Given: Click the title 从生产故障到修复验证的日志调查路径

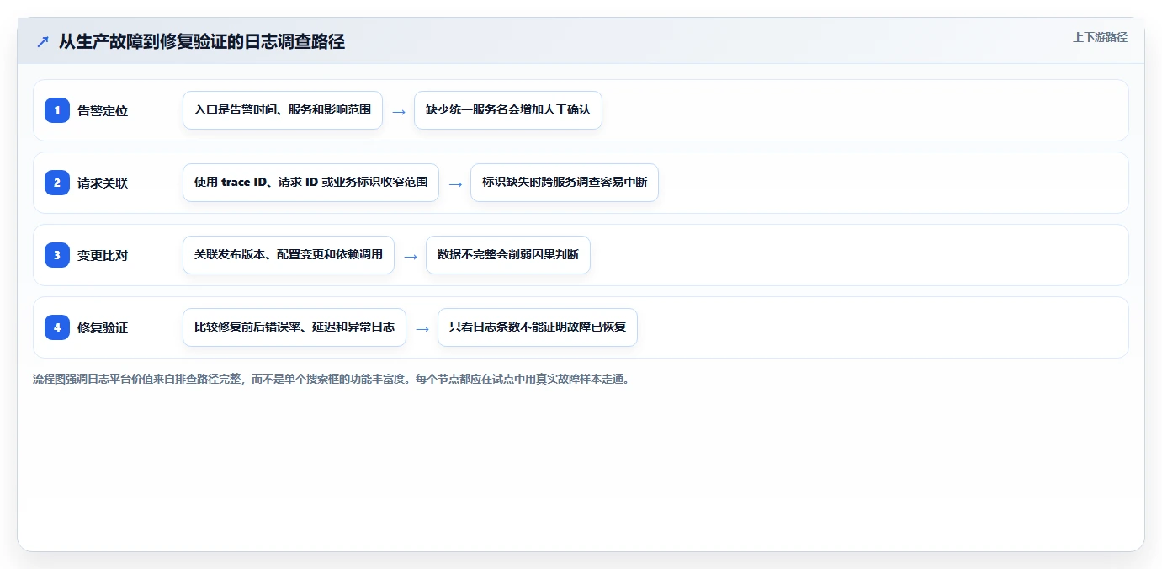Looking at the screenshot, I should pyautogui.click(x=202, y=41).
